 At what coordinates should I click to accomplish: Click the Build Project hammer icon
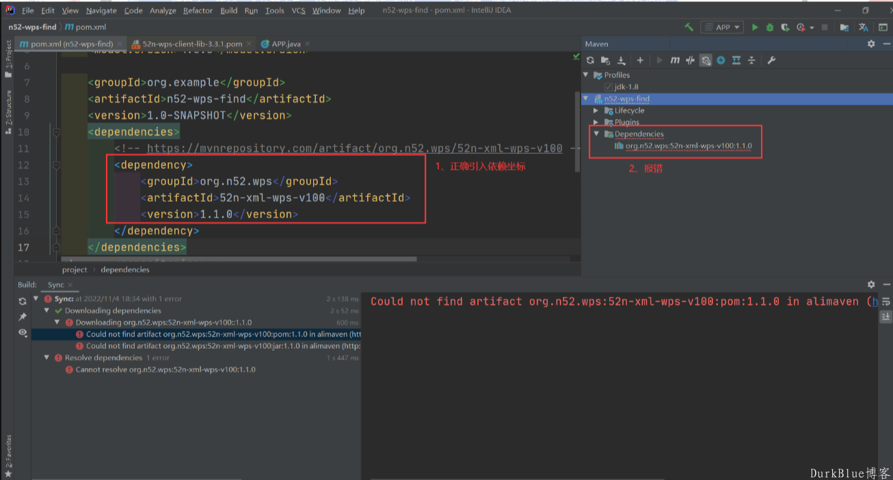(x=689, y=27)
